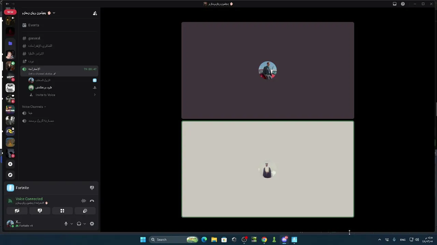The image size is (437, 245).
Task: Show hidden system tray icons arrow
Action: 379,240
